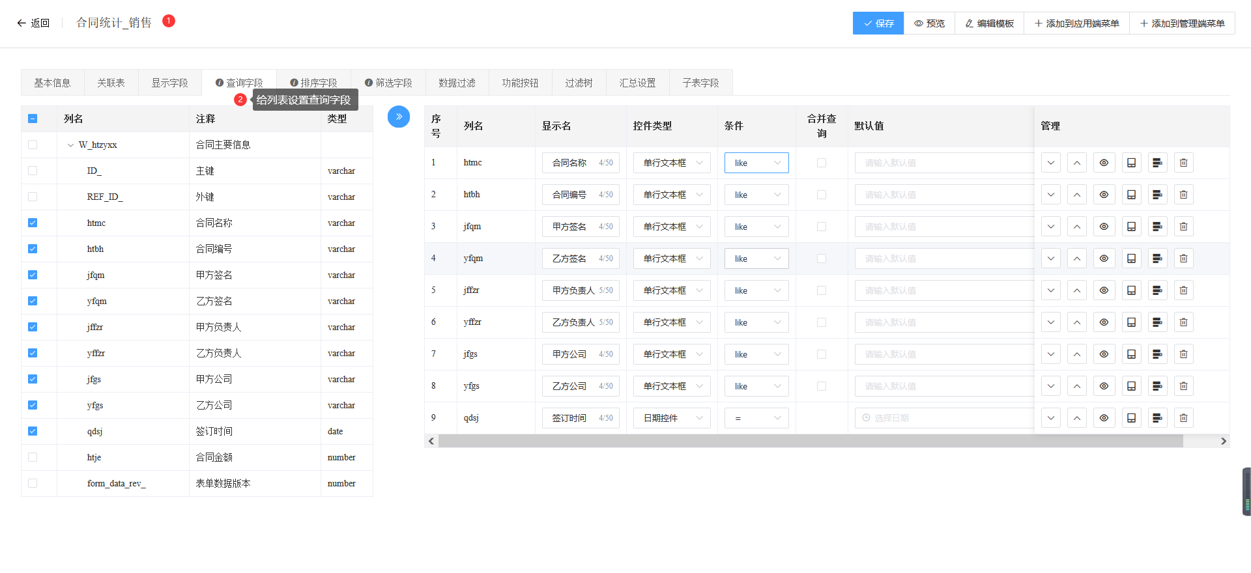Viewport: 1251px width, 573px height.
Task: Click the 保存 button
Action: click(878, 23)
